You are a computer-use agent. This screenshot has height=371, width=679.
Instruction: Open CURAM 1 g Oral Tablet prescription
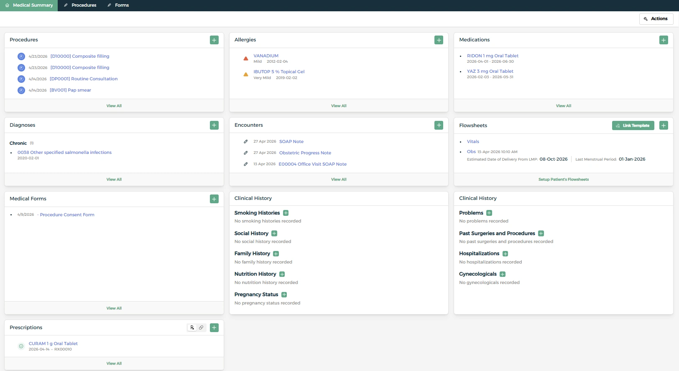[x=53, y=343]
